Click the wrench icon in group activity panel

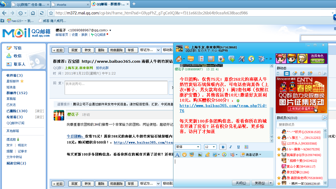[x=325, y=73]
